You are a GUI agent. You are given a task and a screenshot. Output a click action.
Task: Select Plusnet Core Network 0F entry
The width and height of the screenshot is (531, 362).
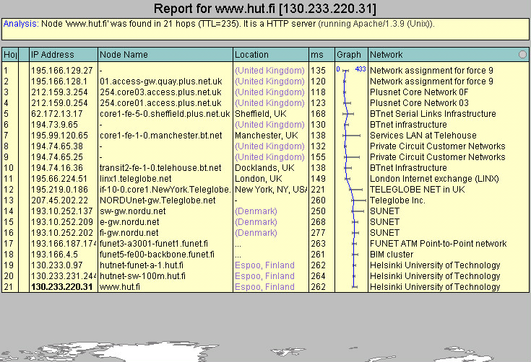click(419, 92)
